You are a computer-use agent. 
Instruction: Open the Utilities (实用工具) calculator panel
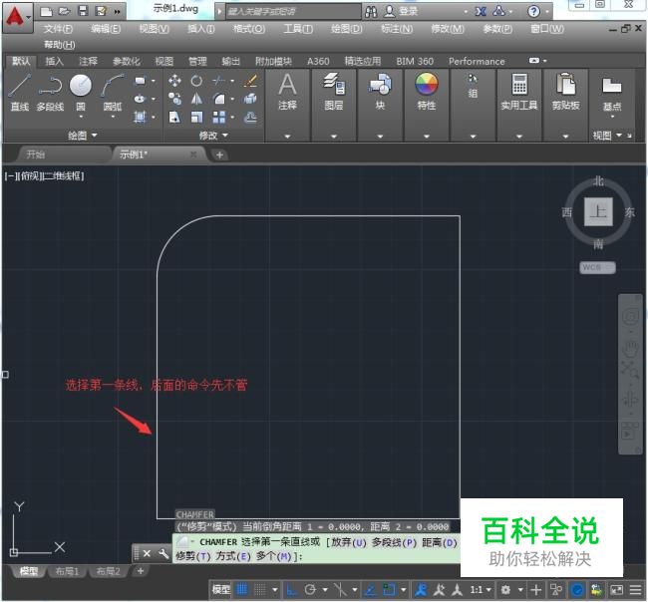click(x=519, y=92)
